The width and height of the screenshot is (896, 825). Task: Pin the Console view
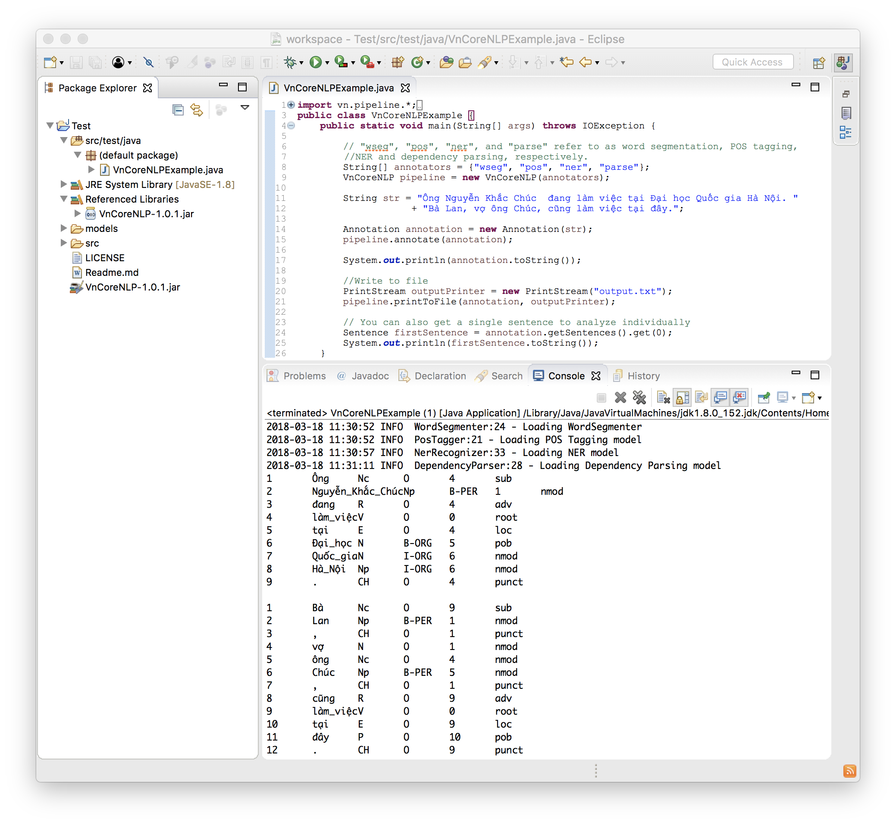pyautogui.click(x=764, y=397)
